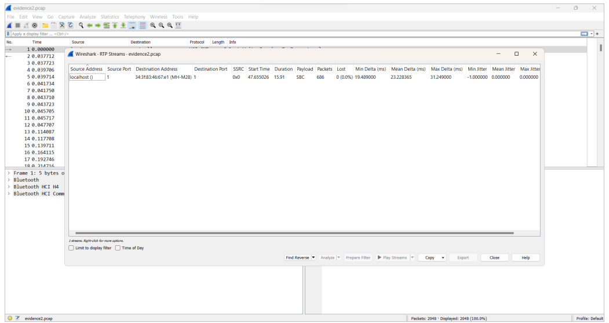Click Profile: Default in status bar
Image resolution: width=609 pixels, height=323 pixels.
(589, 318)
